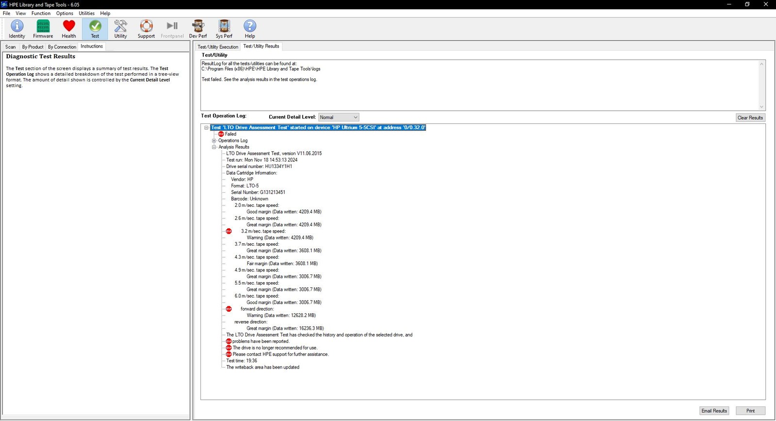Open the Current Detail Level dropdown
The image size is (776, 421).
click(x=339, y=117)
